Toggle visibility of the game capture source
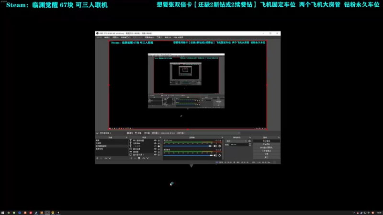Viewport: 383px width, 215px height. (155, 151)
